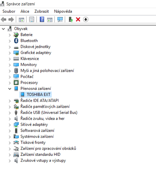Screen dimensions: 156x172
Task: Click the Síťové adaptéry network icon
Action: [x=16, y=125]
